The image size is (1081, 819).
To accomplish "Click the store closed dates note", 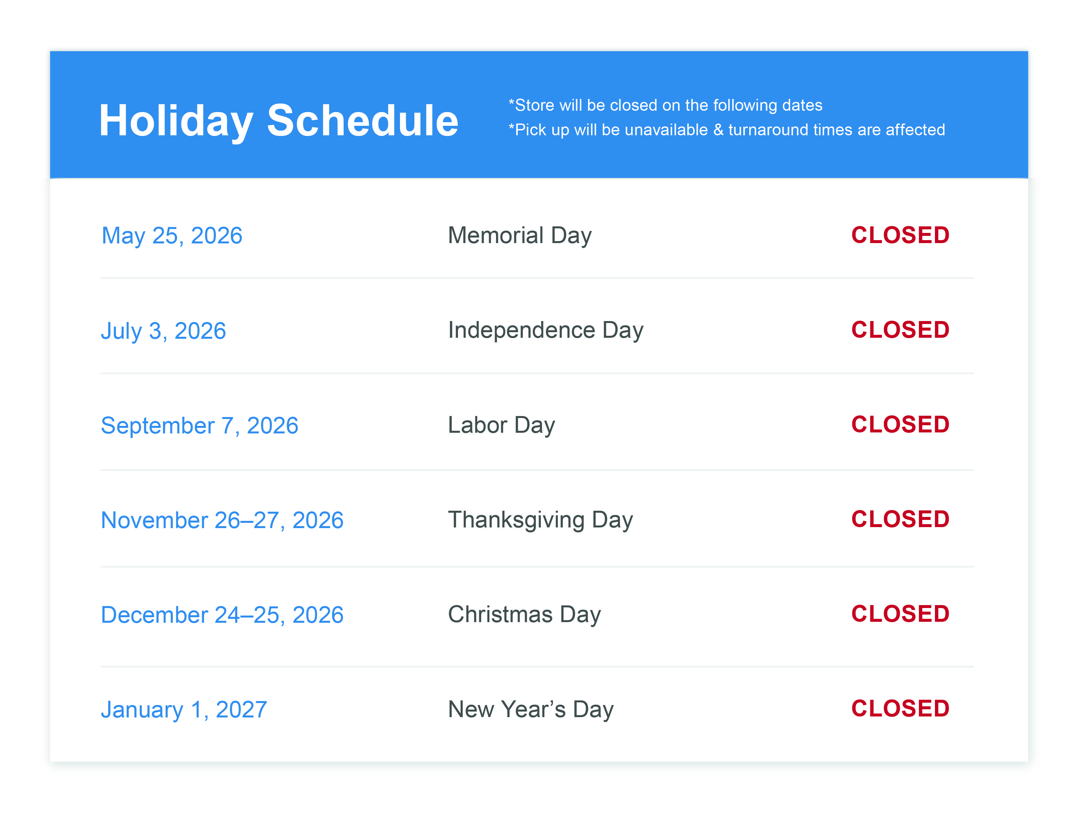I will point(665,105).
